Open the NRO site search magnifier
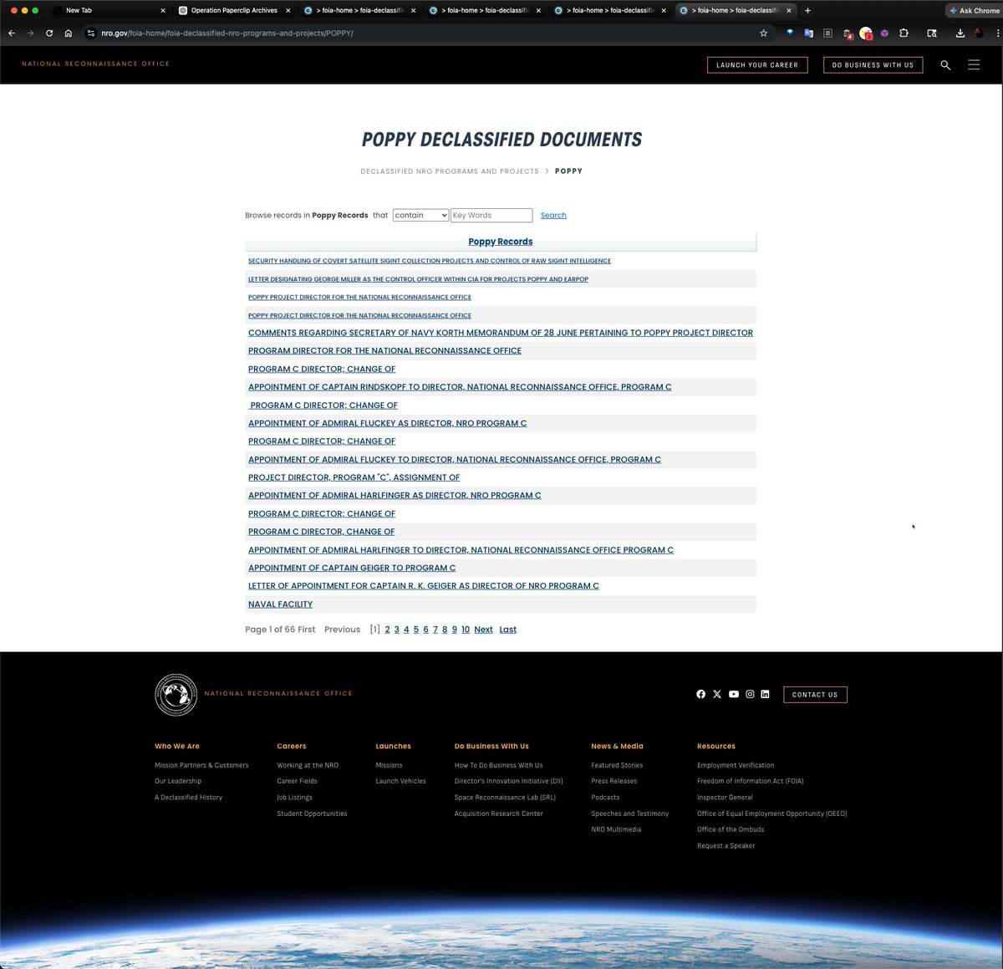Image resolution: width=1003 pixels, height=969 pixels. coord(945,64)
